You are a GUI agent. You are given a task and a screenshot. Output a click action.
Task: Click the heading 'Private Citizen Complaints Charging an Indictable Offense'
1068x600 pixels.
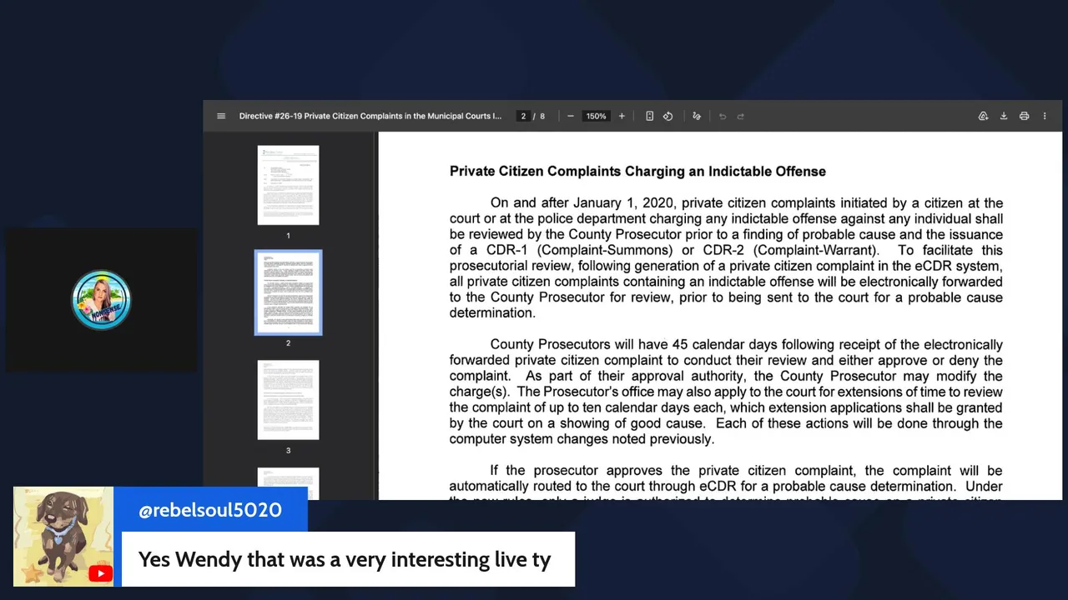tap(637, 171)
